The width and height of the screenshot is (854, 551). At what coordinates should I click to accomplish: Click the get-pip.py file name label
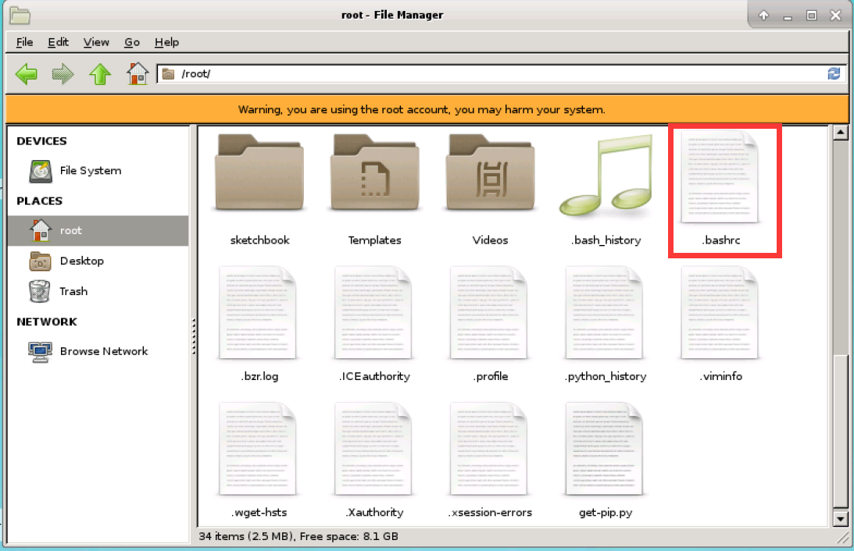coord(606,513)
